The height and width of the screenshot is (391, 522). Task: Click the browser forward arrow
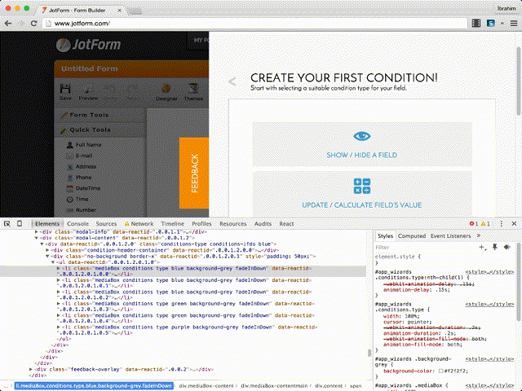pos(22,24)
